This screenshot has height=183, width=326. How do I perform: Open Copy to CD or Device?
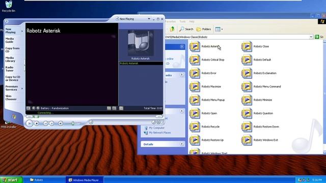(13, 78)
